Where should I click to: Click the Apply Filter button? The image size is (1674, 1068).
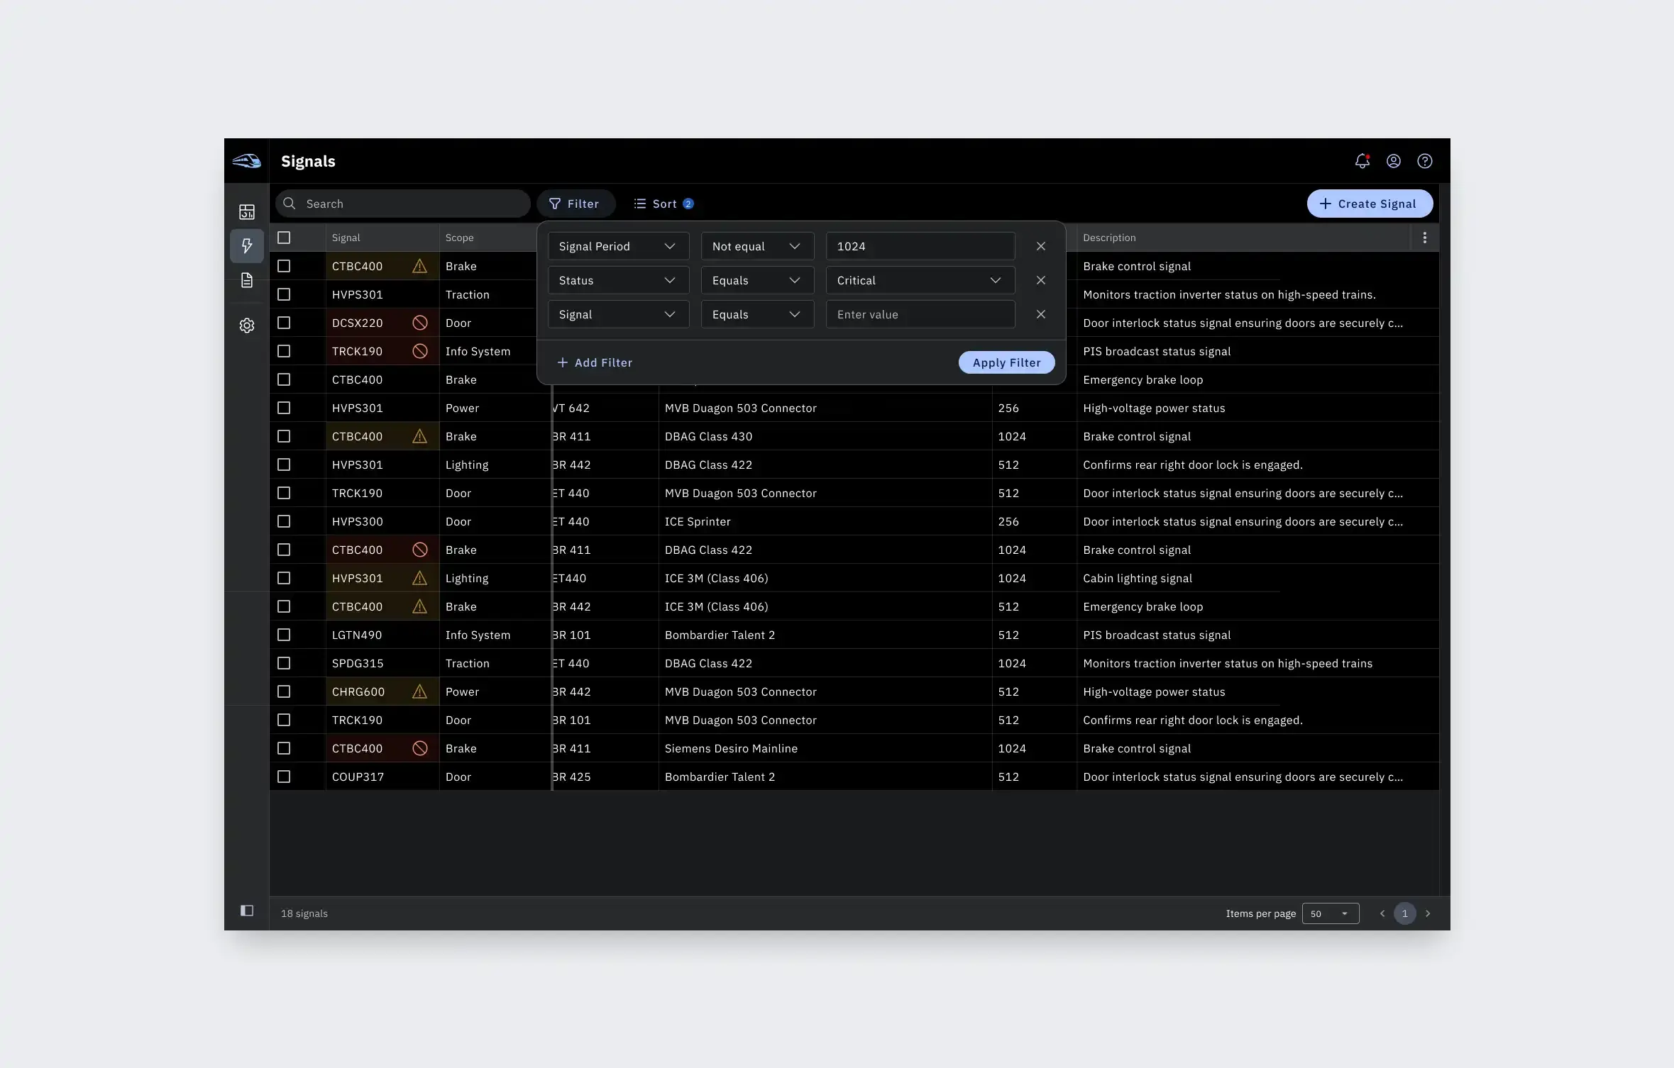[1006, 362]
